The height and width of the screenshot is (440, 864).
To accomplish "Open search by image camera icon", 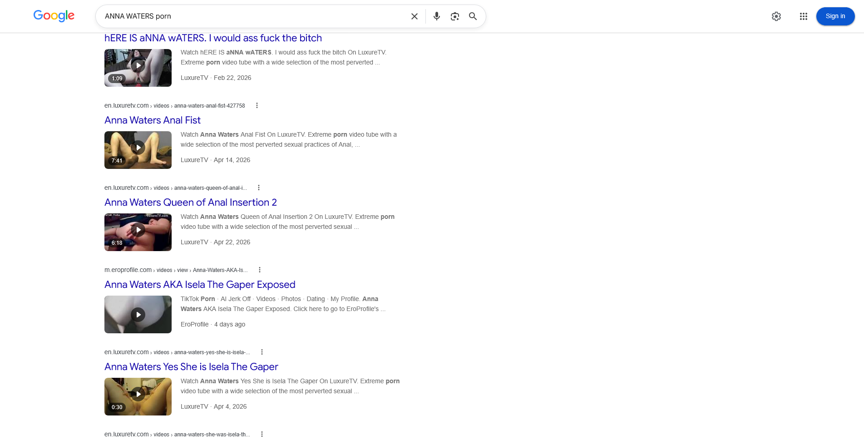I will pyautogui.click(x=455, y=16).
